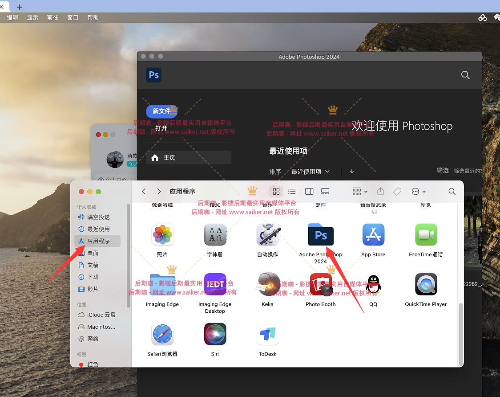This screenshot has height=397, width=500.
Task: Open 最近使用 in the Finder sidebar
Action: [x=97, y=229]
